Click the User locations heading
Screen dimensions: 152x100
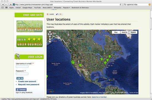click(x=59, y=19)
